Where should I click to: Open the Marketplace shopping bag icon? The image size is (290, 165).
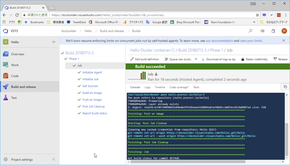(x=273, y=31)
